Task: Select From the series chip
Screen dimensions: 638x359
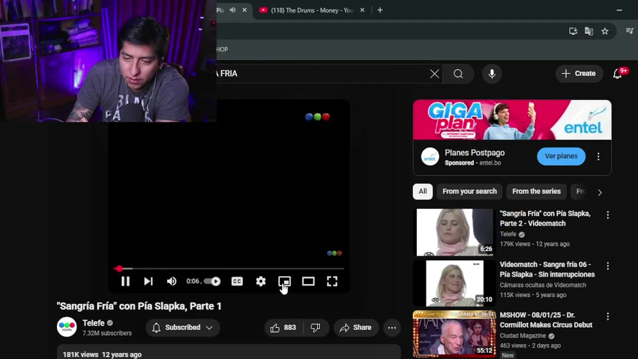Action: 536,191
